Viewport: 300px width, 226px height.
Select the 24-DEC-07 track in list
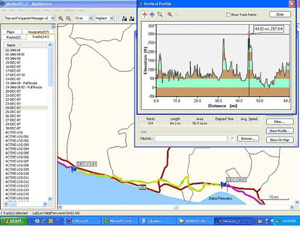point(26,108)
